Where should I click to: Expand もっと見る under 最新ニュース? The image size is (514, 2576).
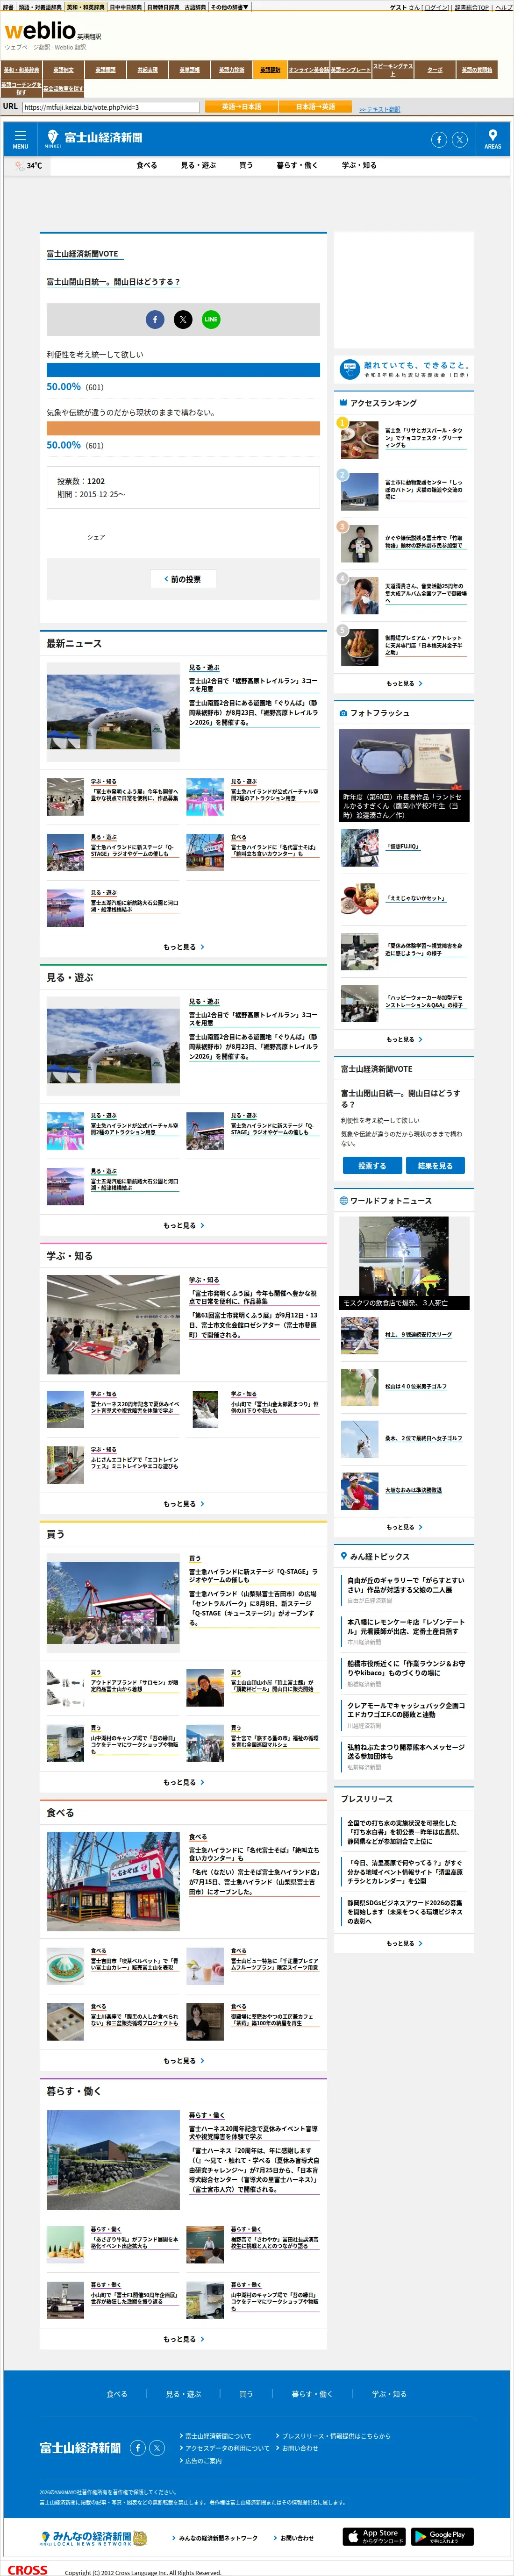183,947
